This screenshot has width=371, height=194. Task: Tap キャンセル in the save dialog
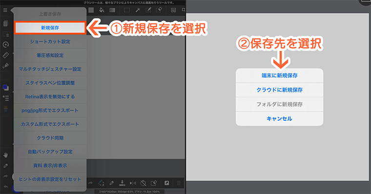click(279, 118)
